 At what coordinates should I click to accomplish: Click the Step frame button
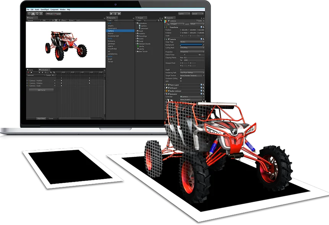(x=119, y=14)
